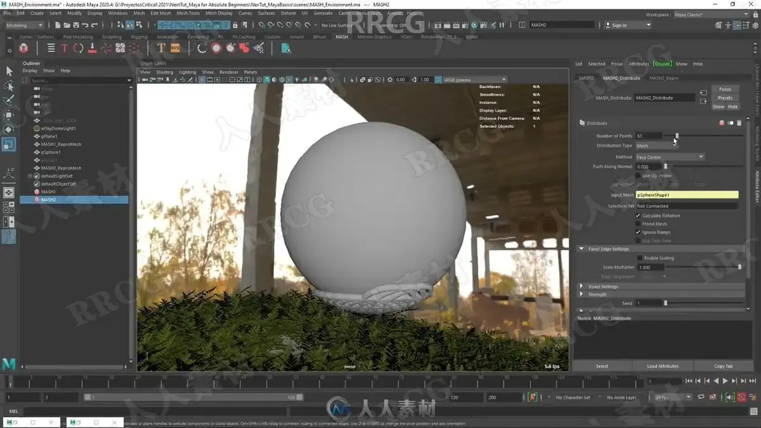Click the attribute editor Focus button

725,89
